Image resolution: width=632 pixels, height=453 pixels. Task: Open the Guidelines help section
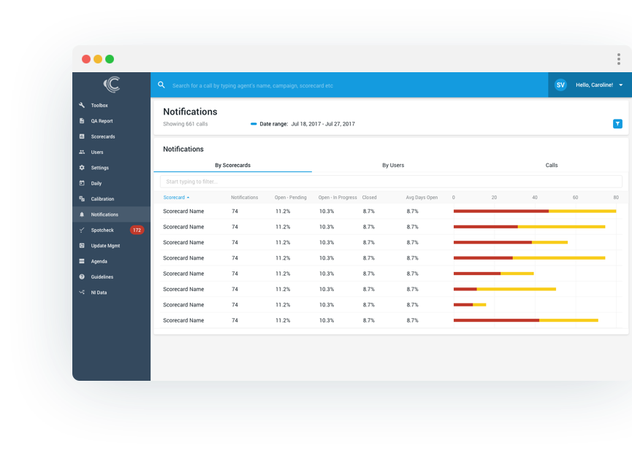pos(101,276)
